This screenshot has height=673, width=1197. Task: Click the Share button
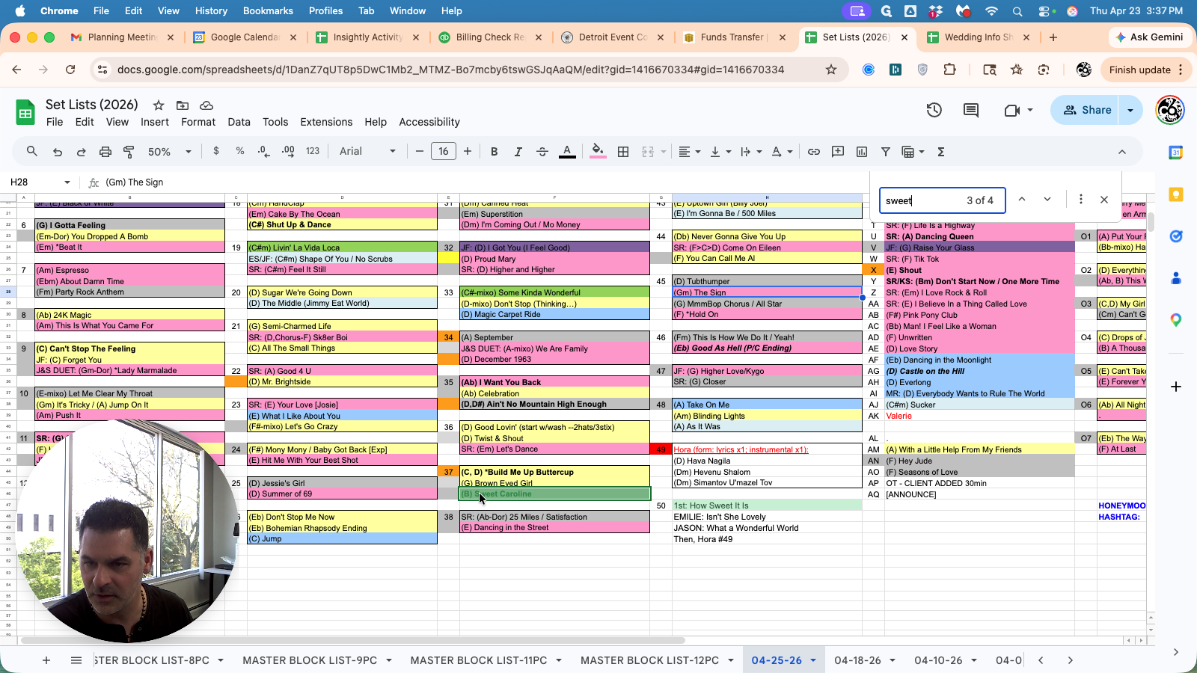[1088, 110]
